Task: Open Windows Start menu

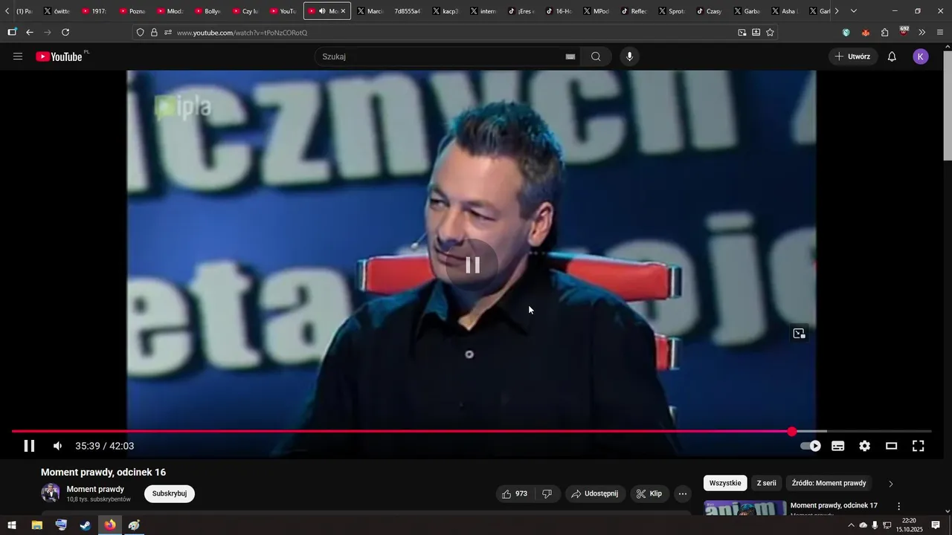Action: [12, 525]
